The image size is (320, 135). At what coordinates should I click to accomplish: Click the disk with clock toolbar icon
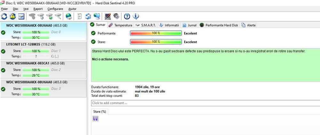(41, 16)
